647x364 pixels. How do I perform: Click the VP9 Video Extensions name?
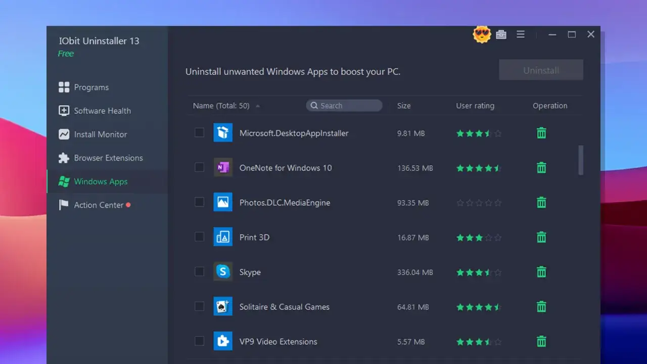pos(278,342)
